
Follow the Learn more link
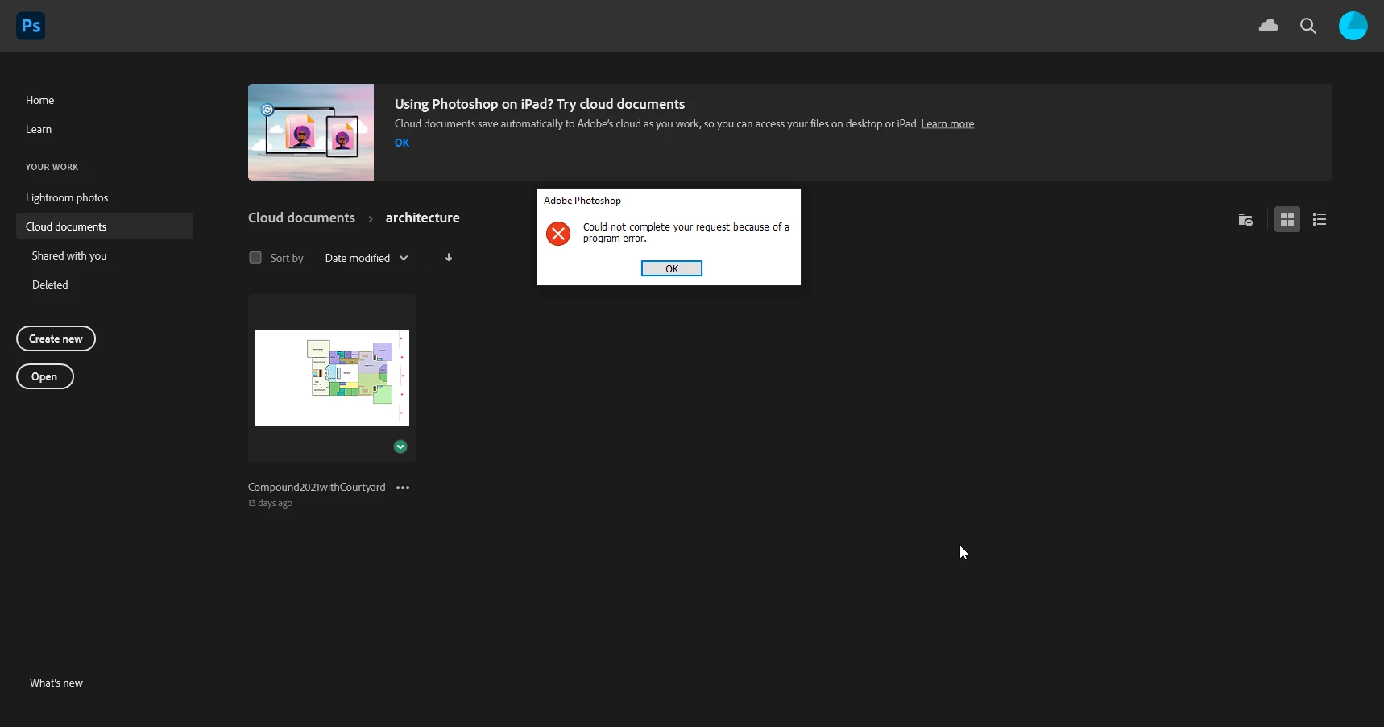point(947,123)
